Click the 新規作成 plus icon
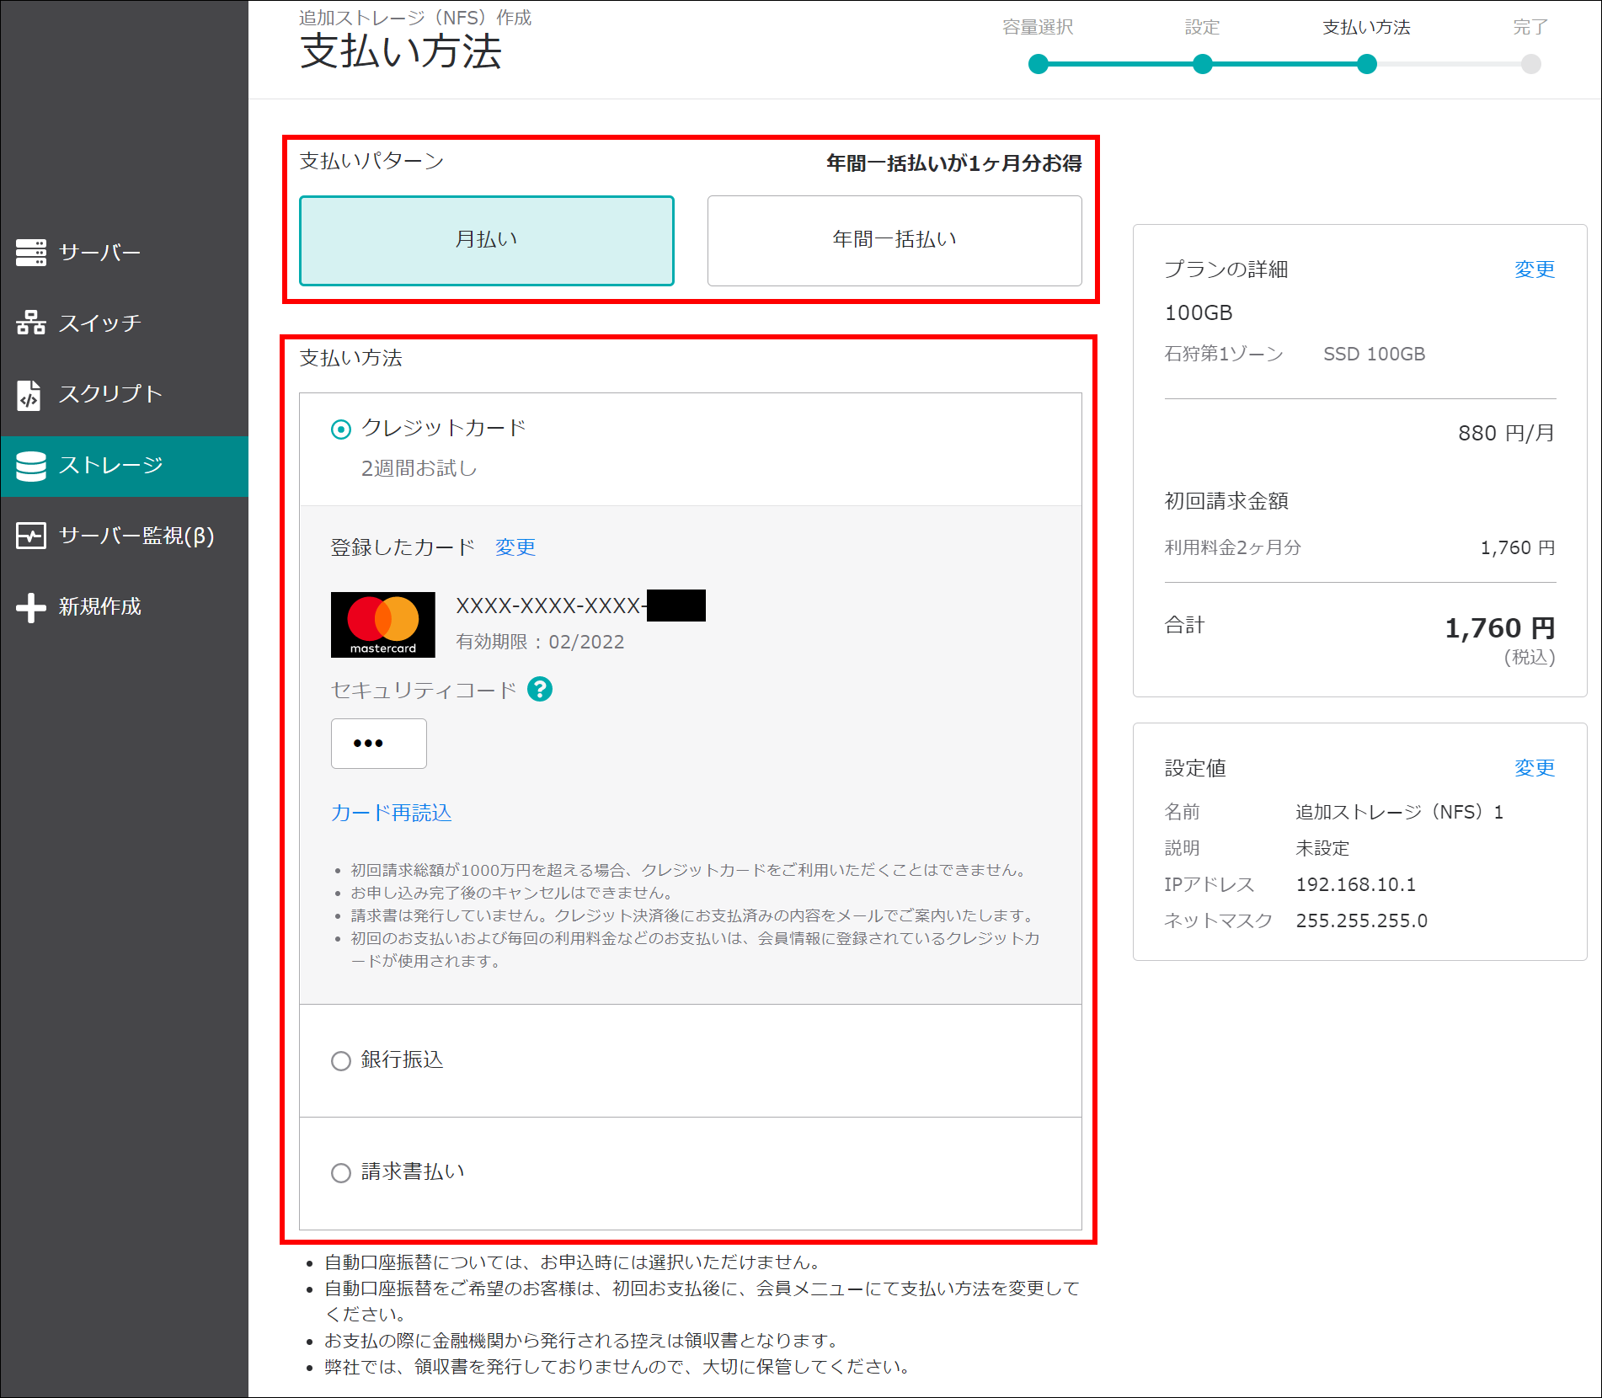 (31, 607)
